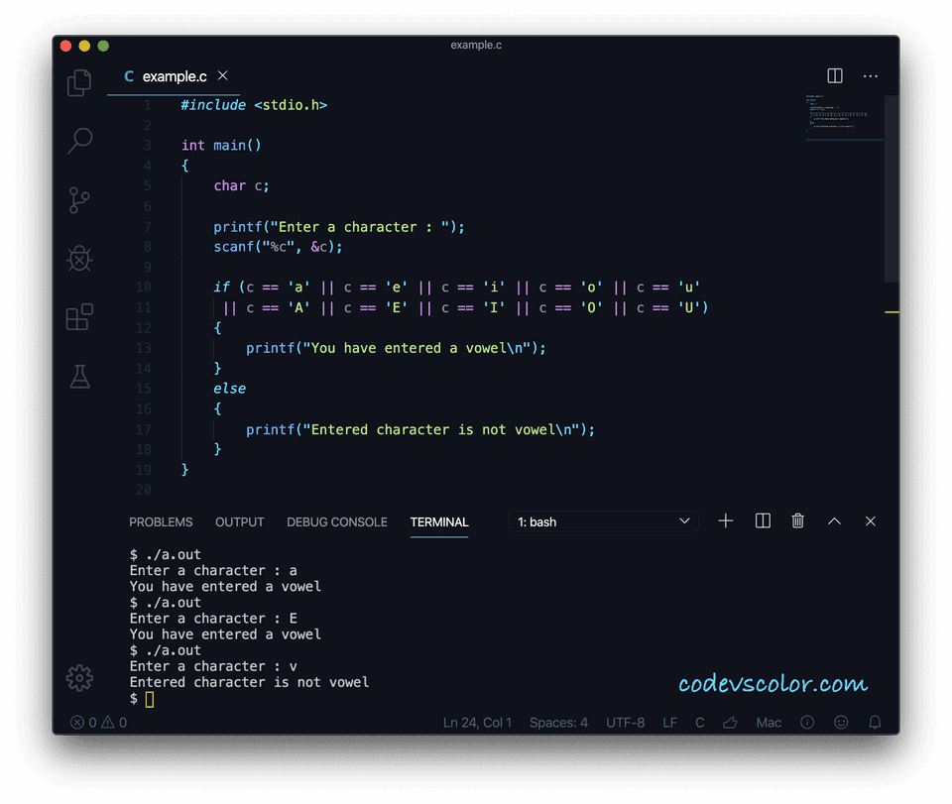
Task: Open editor More Actions ellipsis menu
Action: 871,76
